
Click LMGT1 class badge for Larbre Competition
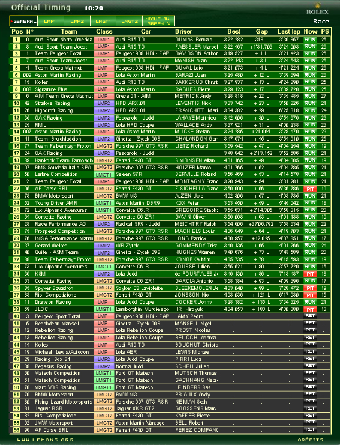tap(104, 174)
